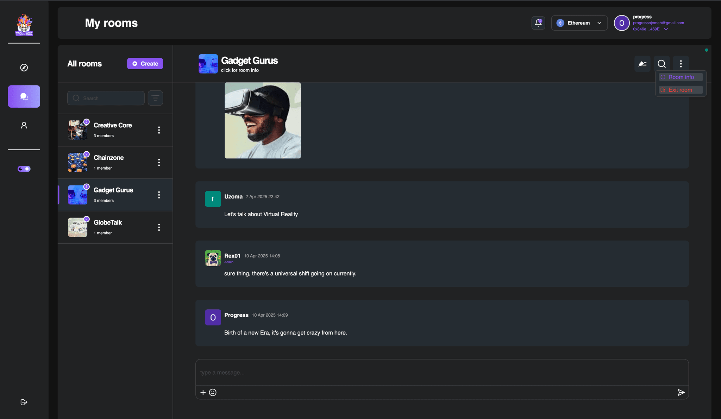Viewport: 721px width, 419px height.
Task: Click the Gadget Gurus room title
Action: click(249, 61)
